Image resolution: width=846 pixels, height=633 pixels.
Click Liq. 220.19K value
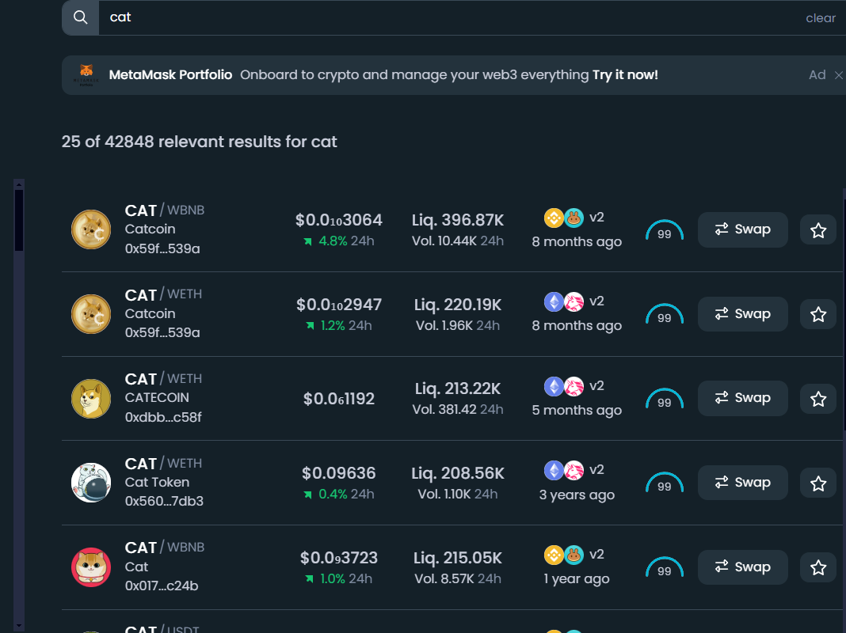tap(458, 305)
